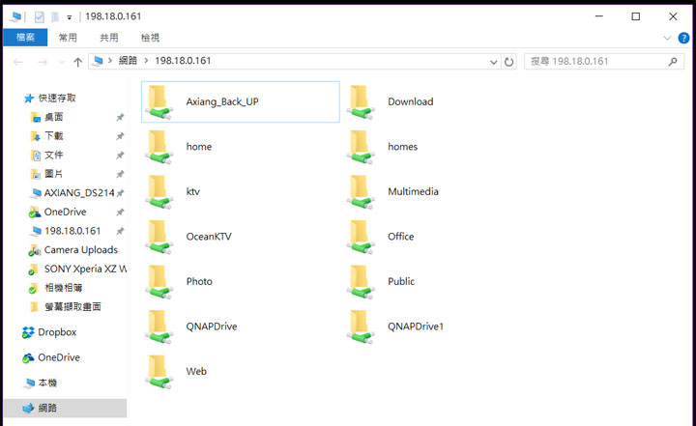The image size is (696, 426).
Task: Open the recent locations dropdown arrow
Action: pos(62,62)
